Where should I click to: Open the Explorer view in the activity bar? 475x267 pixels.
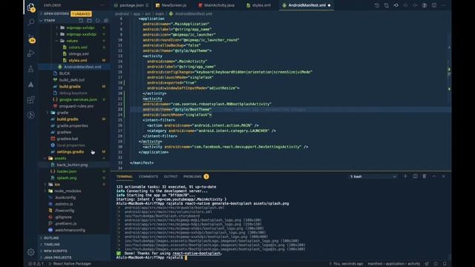coord(31,7)
